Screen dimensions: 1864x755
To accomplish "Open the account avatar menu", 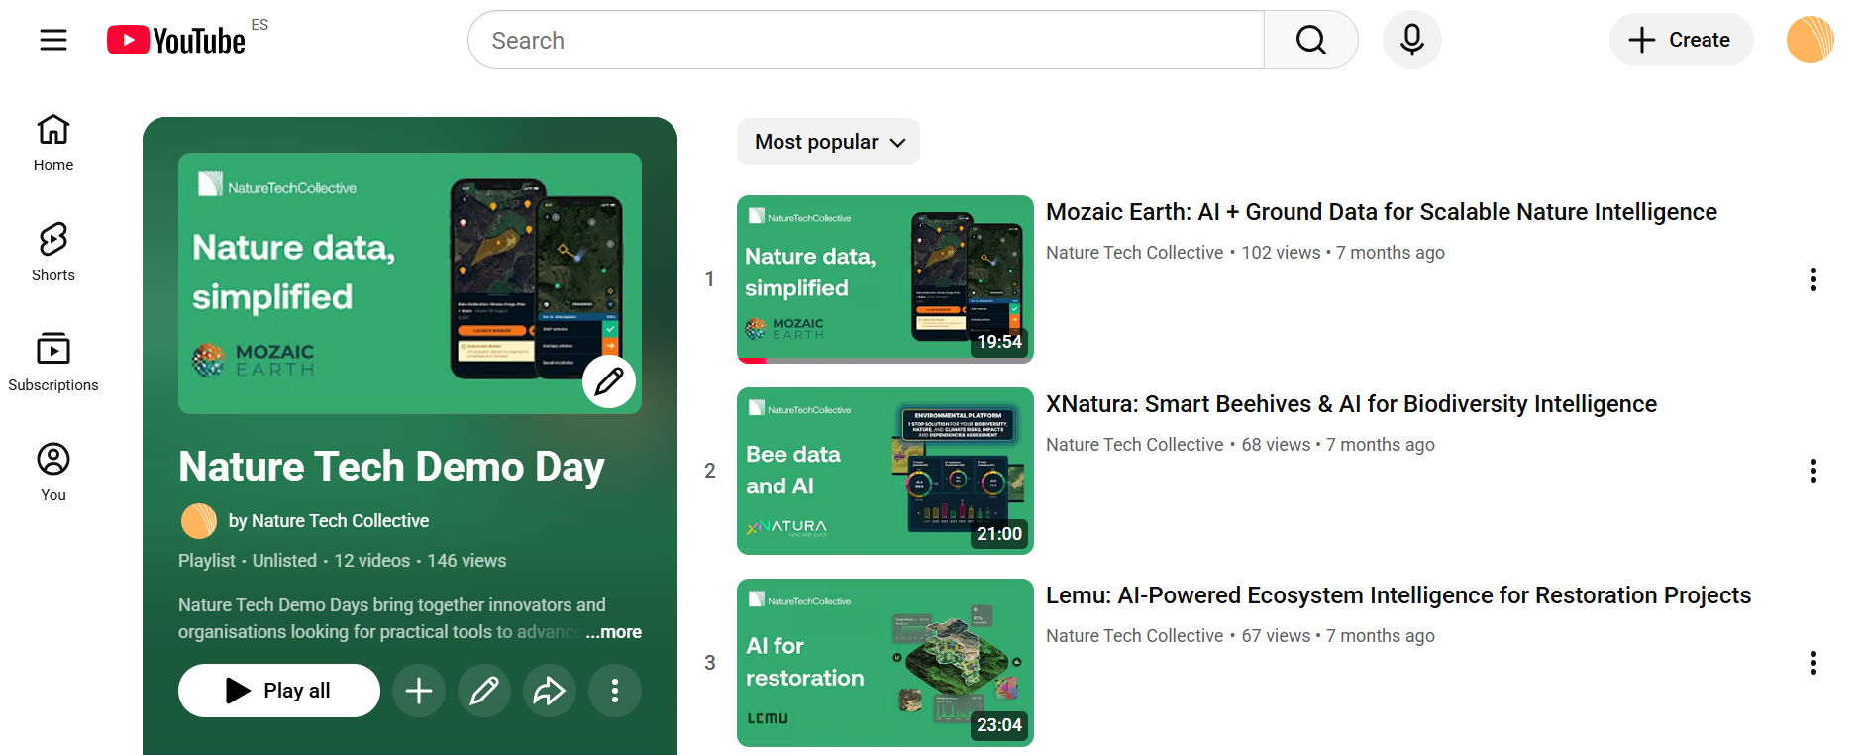I will point(1810,40).
